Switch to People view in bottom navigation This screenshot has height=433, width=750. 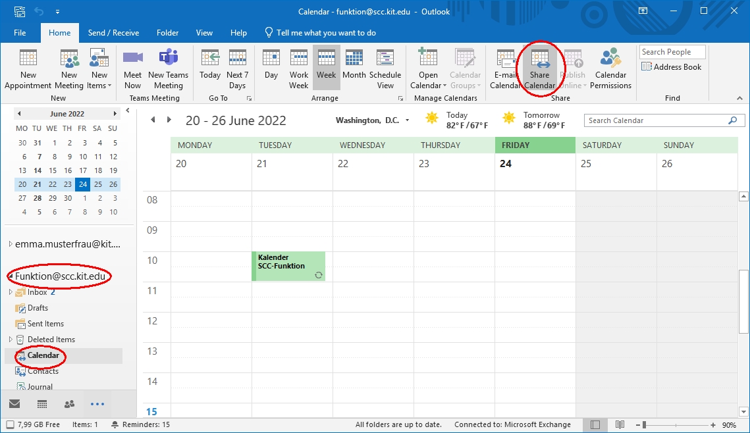(x=69, y=404)
